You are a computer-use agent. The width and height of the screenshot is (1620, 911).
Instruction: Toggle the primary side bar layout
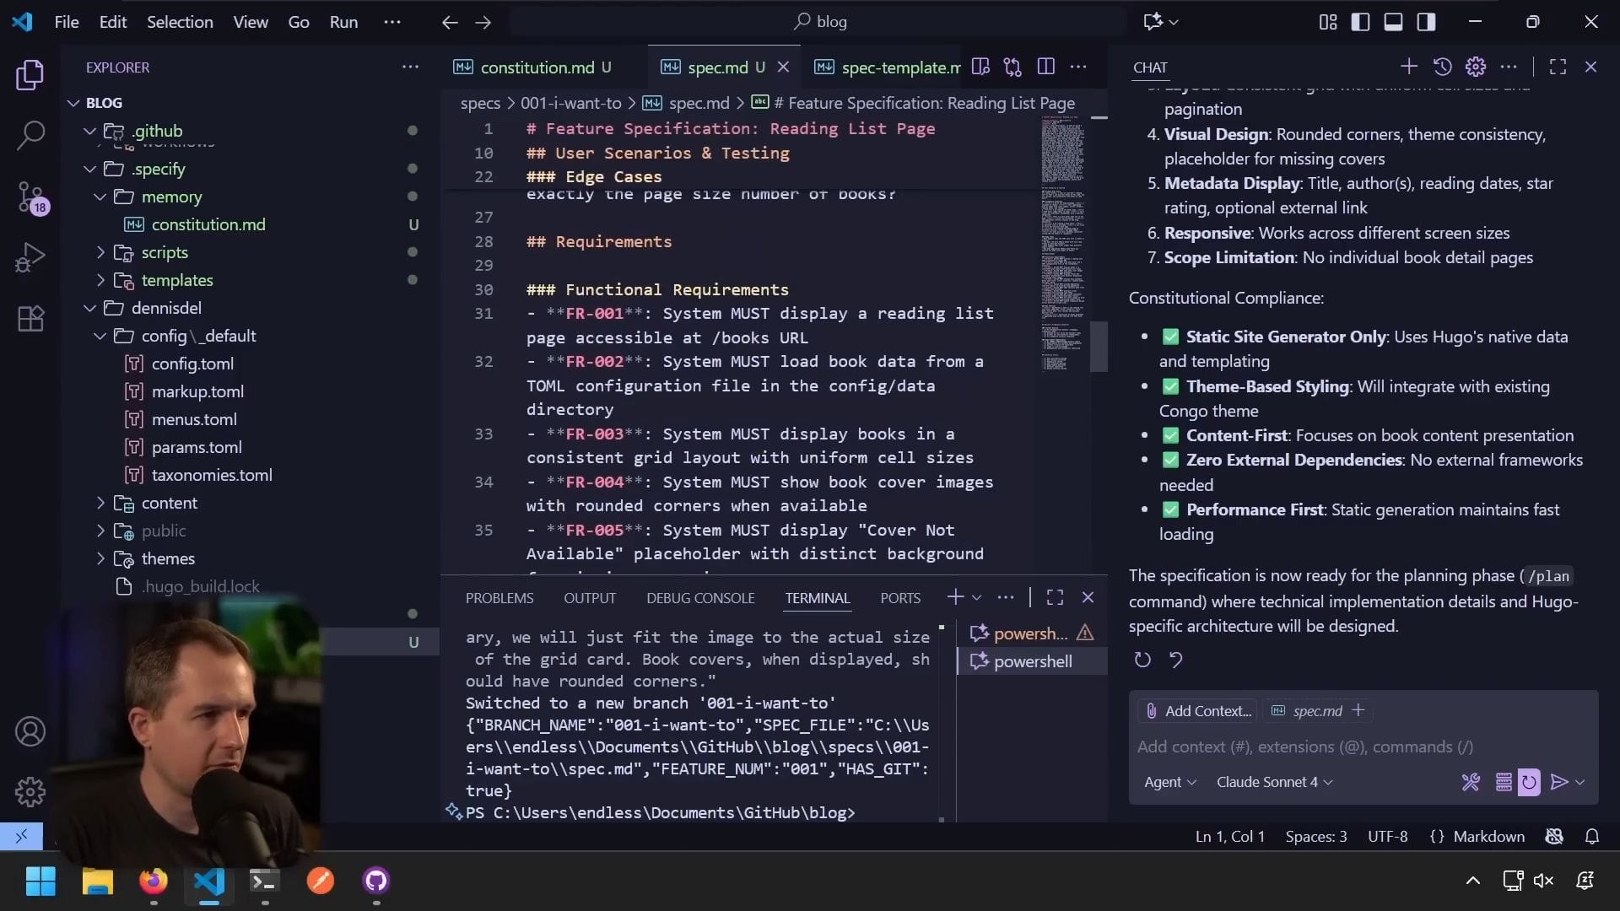coord(1360,22)
